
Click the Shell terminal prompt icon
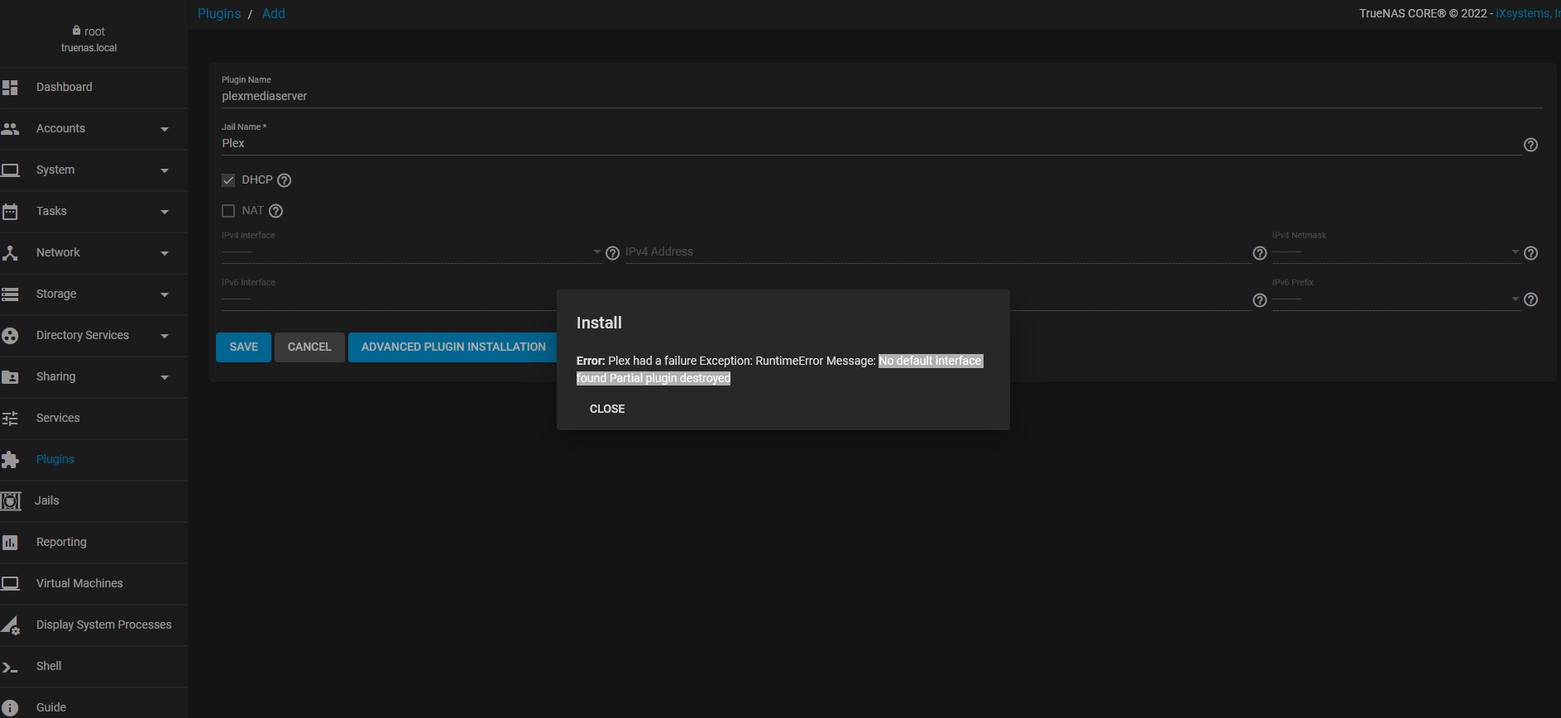(10, 667)
